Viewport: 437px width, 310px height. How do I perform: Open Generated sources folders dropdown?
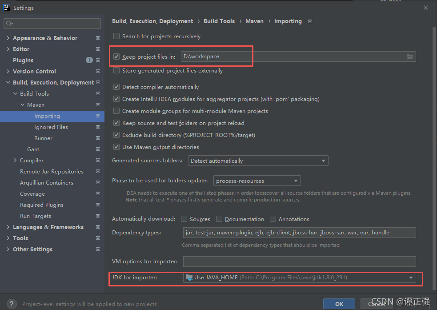tap(258, 161)
